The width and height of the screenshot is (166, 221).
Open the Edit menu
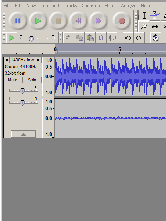(x=18, y=6)
